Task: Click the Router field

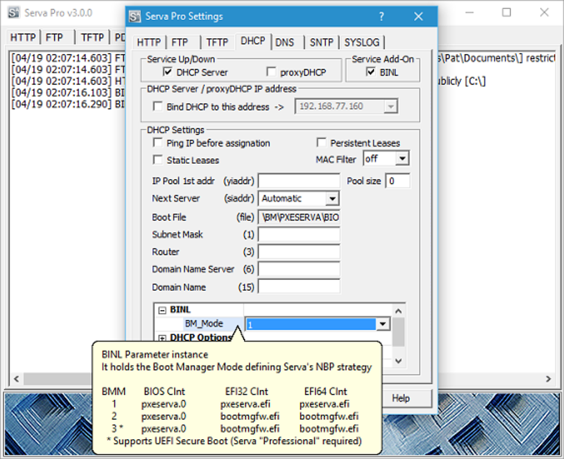Action: pyautogui.click(x=299, y=252)
